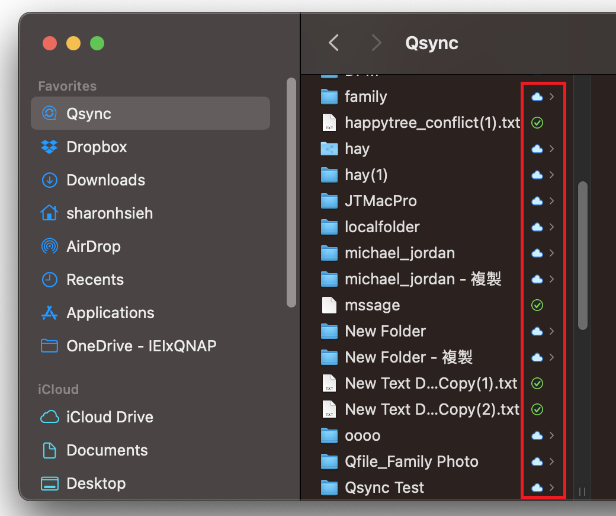Screen dimensions: 616x516
Task: Open Downloads from the Favorites sidebar
Action: tap(105, 180)
